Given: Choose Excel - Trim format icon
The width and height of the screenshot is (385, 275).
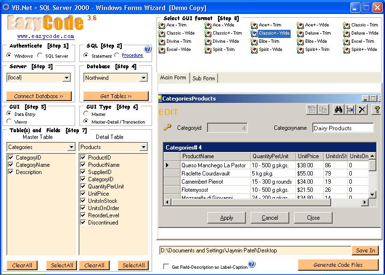Looking at the screenshot, I should [x=346, y=41].
